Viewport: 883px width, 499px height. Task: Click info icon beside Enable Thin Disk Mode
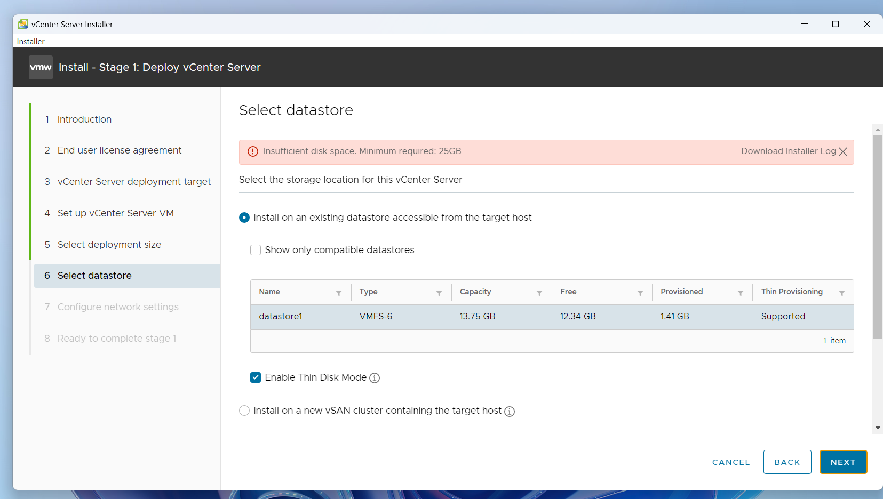point(375,378)
